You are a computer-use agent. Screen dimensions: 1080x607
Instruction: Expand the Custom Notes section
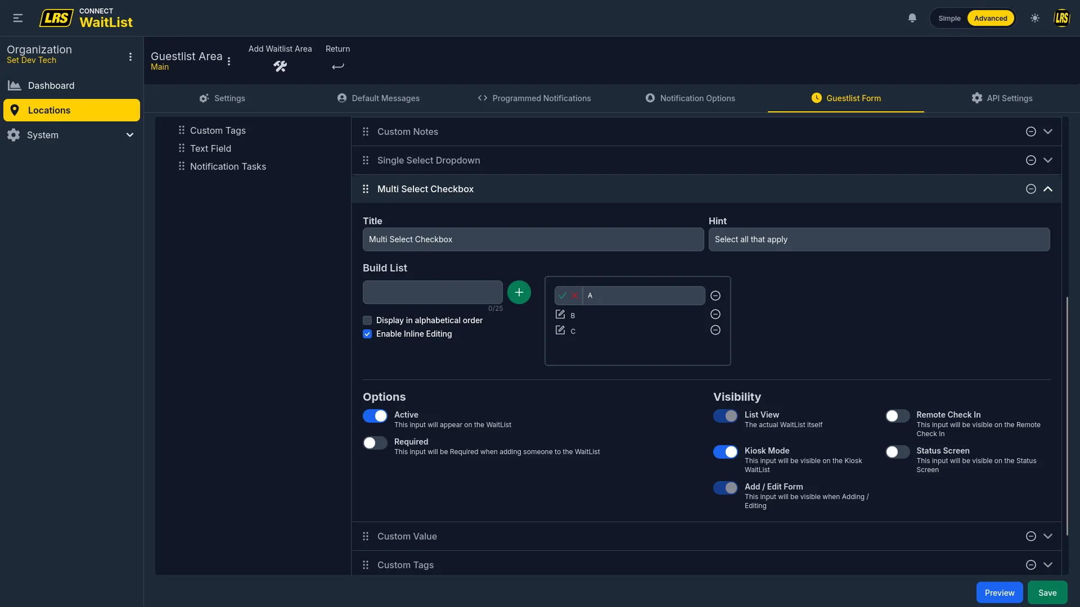[1048, 132]
